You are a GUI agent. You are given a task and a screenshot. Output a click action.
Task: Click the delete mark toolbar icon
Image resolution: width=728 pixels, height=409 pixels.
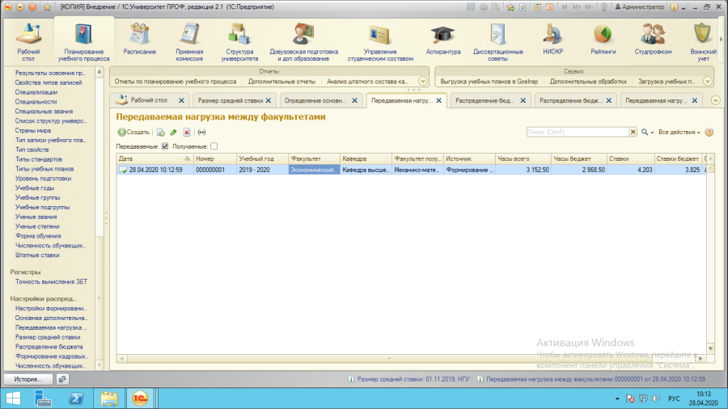[186, 133]
